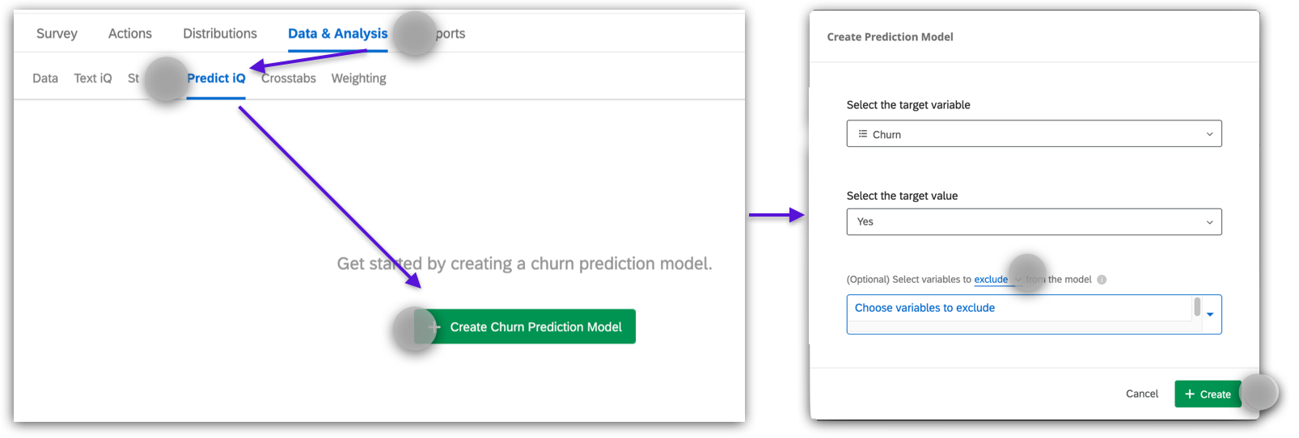
Task: Click the list icon next to Churn
Action: point(863,134)
